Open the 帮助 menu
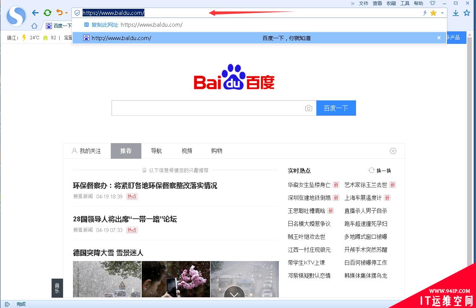 [x=419, y=3]
